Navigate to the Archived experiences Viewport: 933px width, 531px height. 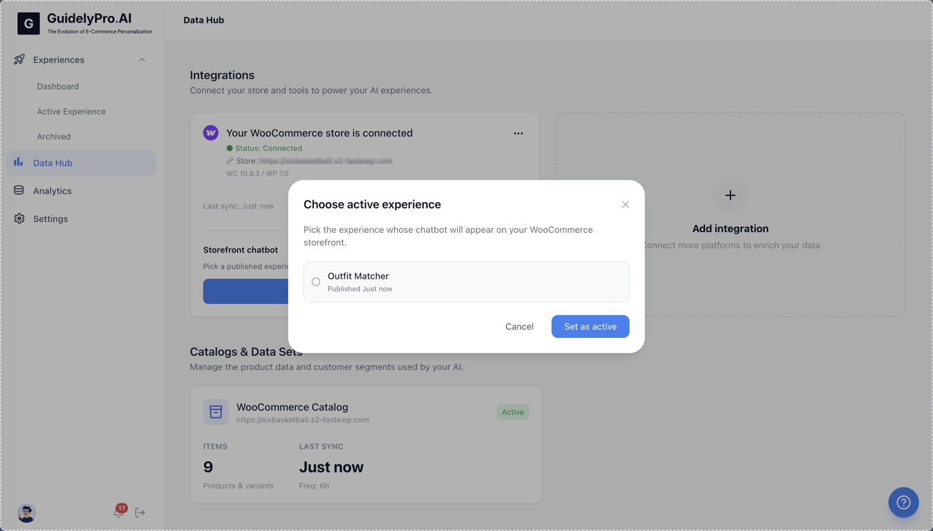coord(54,136)
